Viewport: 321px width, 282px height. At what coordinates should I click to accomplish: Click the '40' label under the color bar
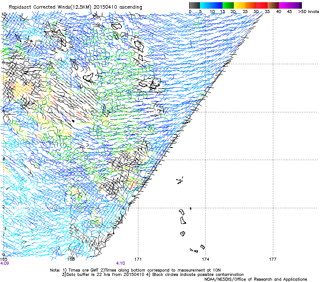point(278,12)
